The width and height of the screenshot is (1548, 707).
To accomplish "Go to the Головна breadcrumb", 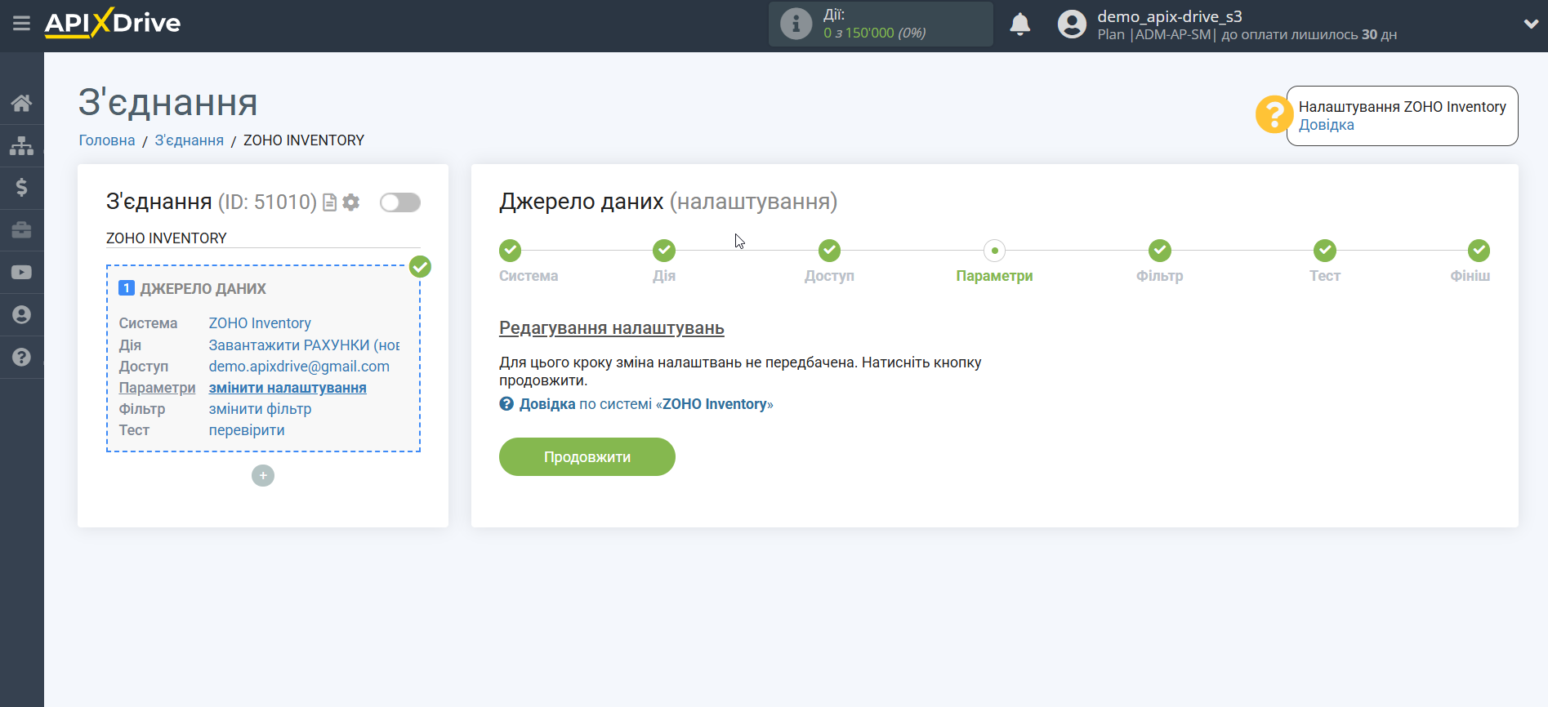I will point(107,140).
